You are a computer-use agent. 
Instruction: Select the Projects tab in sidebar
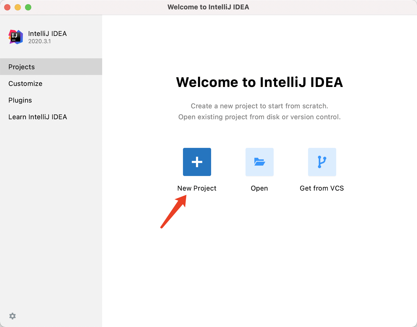51,67
